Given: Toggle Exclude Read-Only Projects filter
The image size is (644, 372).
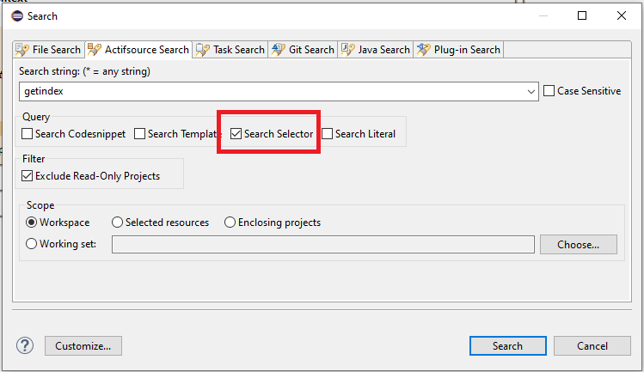Looking at the screenshot, I should (28, 176).
